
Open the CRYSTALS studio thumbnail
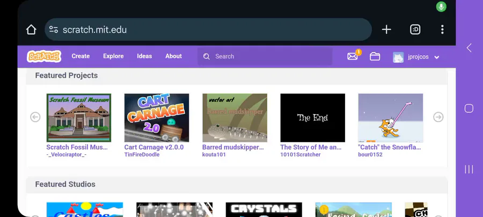264,209
